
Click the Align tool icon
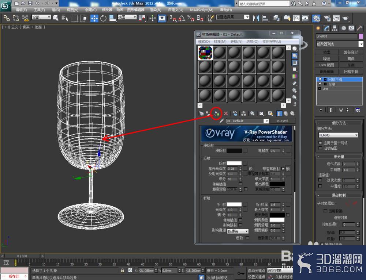click(265, 18)
